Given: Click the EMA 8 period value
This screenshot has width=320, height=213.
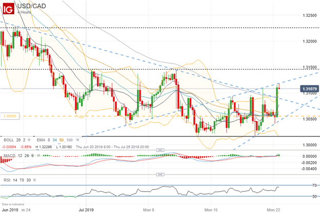Looking at the screenshot, I should [x=49, y=140].
